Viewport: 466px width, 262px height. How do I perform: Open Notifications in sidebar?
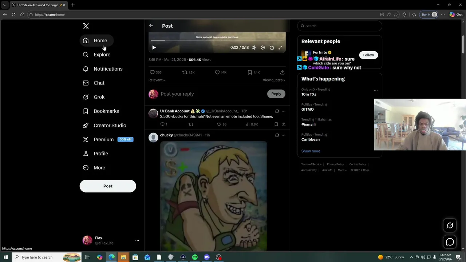click(x=103, y=69)
